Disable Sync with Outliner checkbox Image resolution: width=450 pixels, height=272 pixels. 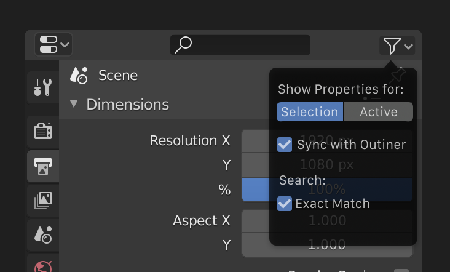pos(285,145)
